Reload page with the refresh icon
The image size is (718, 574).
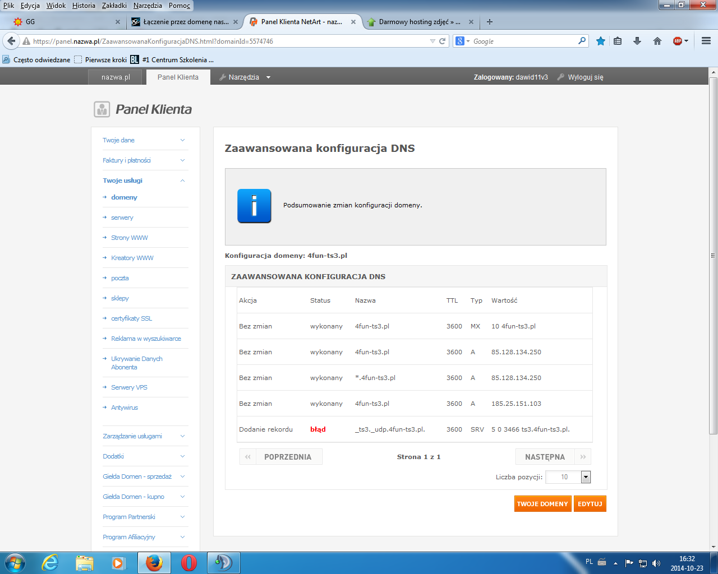pyautogui.click(x=442, y=41)
